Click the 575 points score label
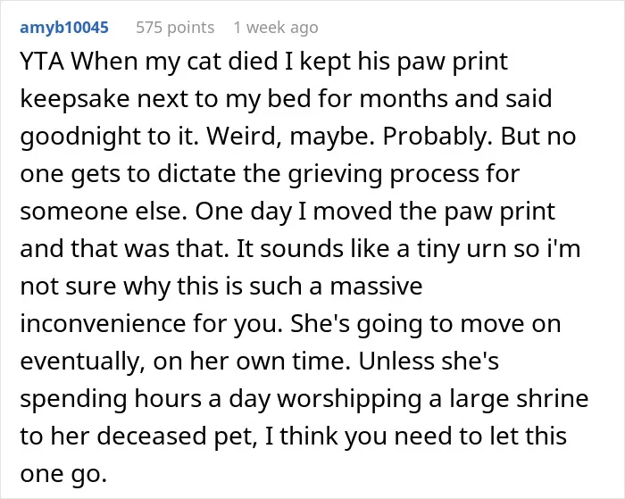The height and width of the screenshot is (499, 625). click(175, 28)
